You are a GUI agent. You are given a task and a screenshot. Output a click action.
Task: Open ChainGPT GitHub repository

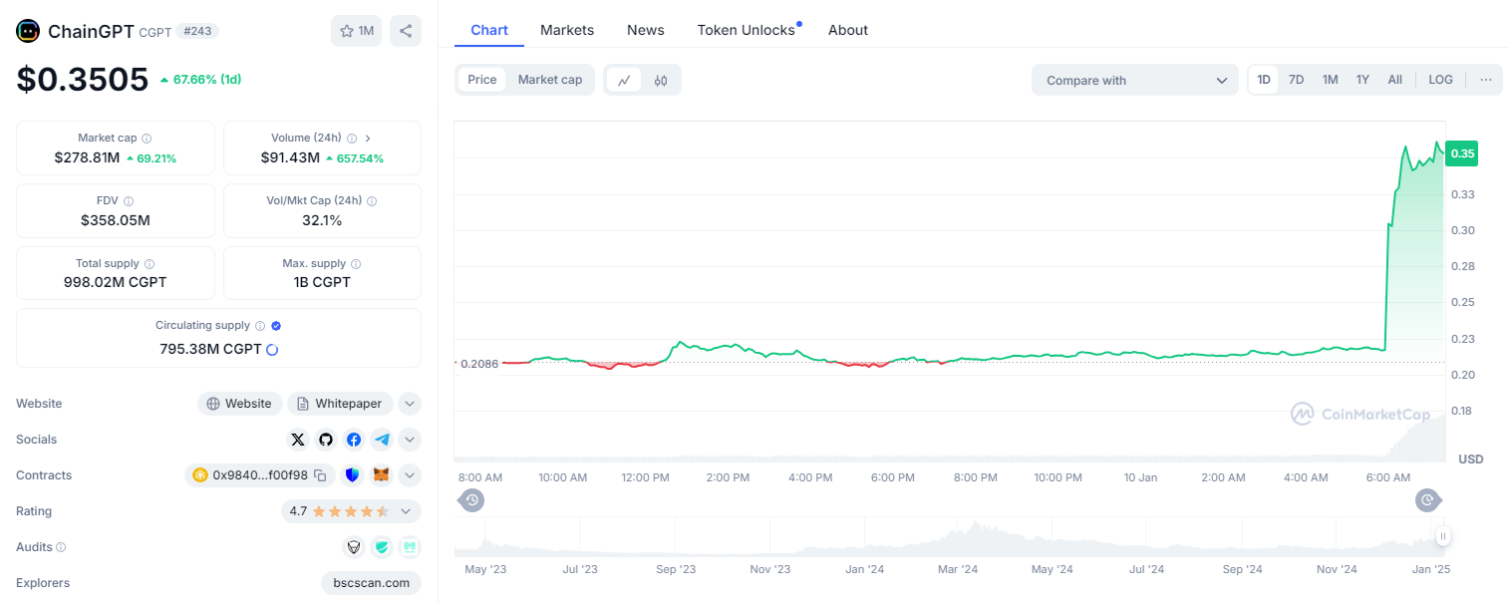click(x=326, y=440)
